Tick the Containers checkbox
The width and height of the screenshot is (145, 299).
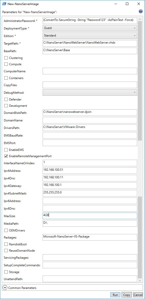[x=6, y=78]
